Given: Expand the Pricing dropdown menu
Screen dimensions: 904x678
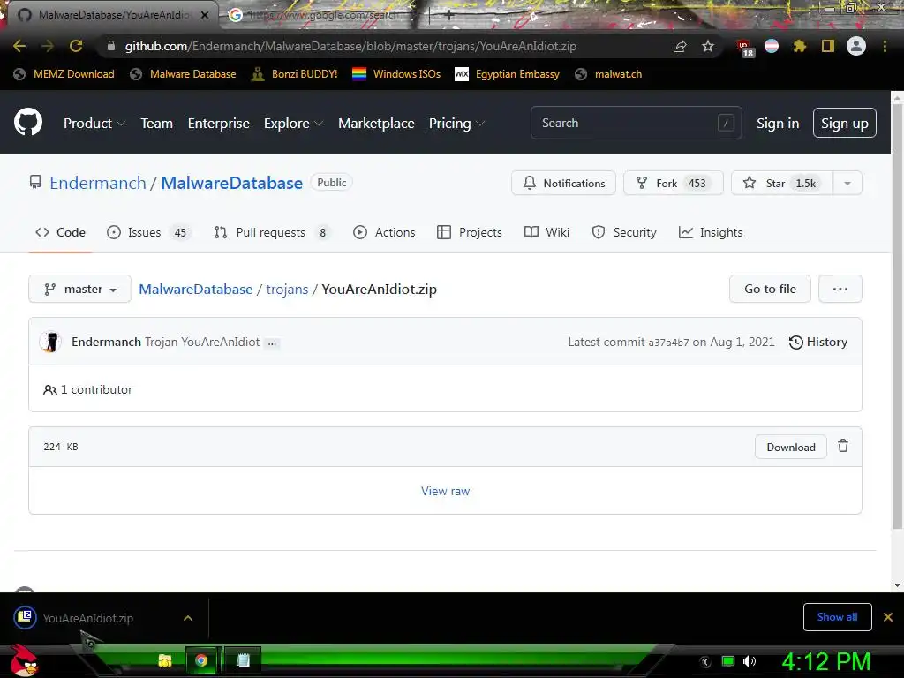Looking at the screenshot, I should pos(456,123).
